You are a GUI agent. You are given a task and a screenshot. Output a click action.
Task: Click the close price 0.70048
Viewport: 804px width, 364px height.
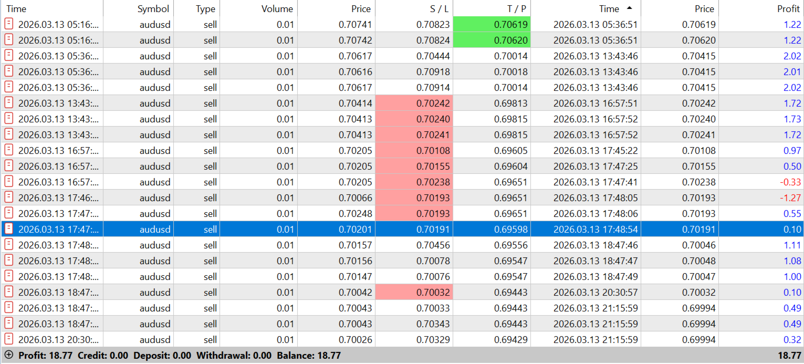698,261
